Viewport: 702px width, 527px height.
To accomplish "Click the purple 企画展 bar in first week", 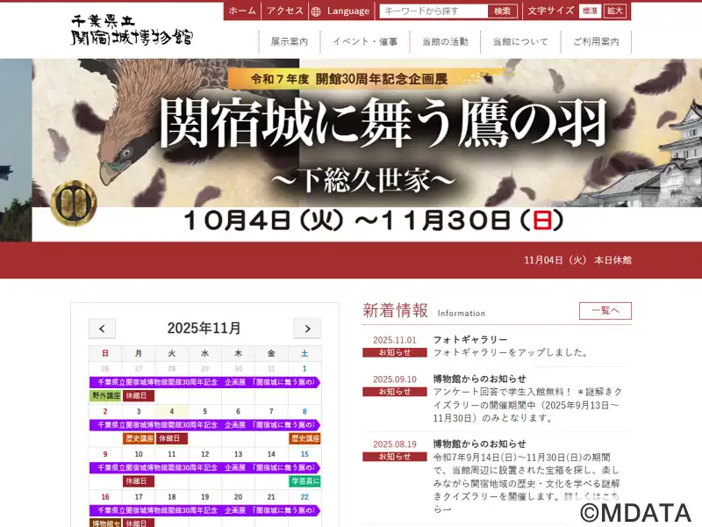I will point(205,382).
